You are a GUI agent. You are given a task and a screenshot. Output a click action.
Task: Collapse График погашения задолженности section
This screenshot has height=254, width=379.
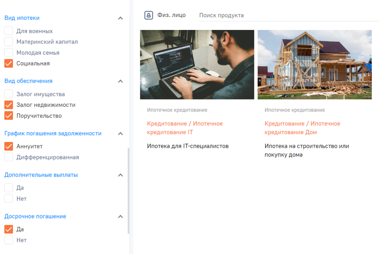click(120, 133)
